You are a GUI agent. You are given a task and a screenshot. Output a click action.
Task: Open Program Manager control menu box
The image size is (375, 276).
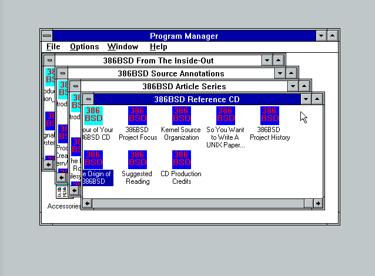(46, 35)
